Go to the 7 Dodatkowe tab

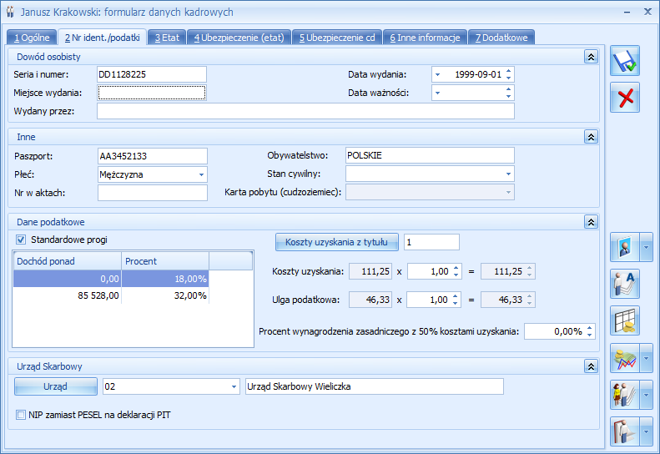(501, 38)
